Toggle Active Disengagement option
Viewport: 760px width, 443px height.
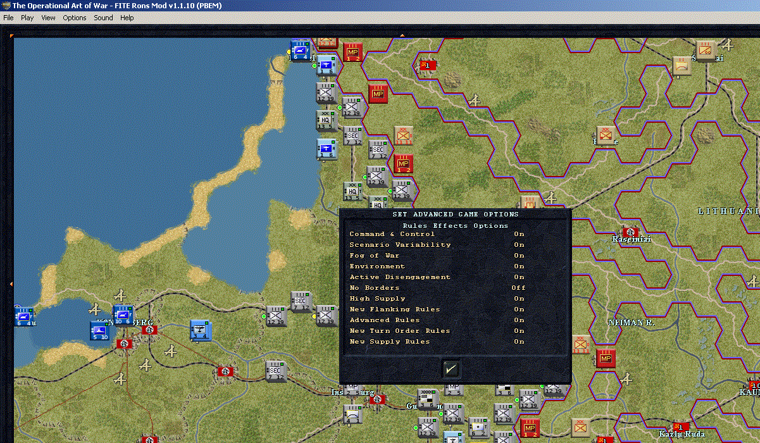click(x=437, y=277)
